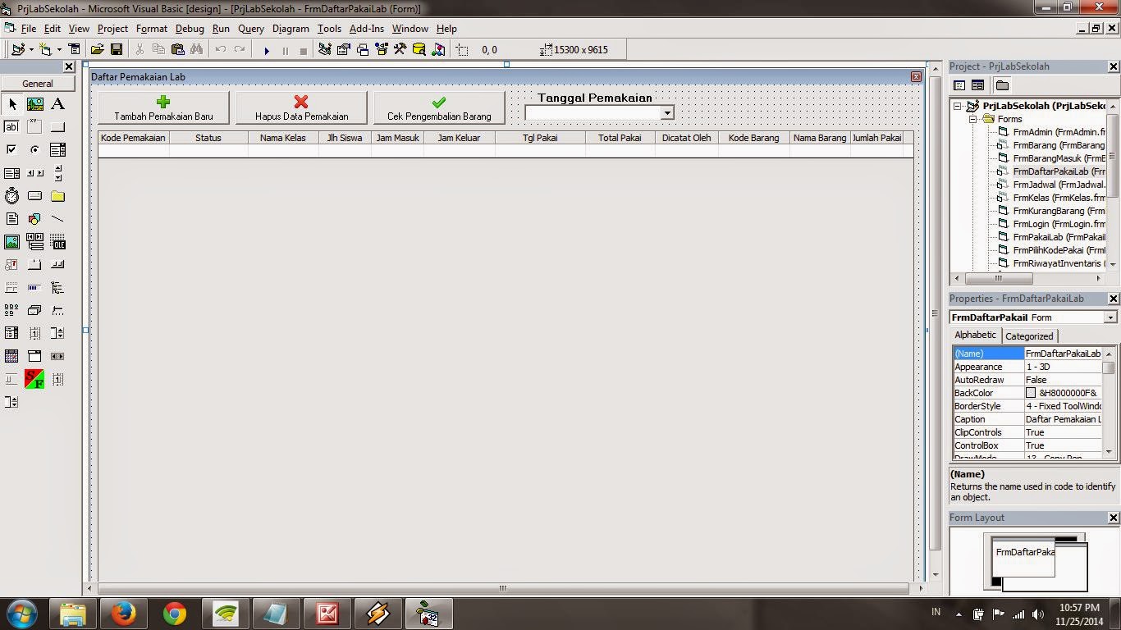Switch to the Alphabetic properties tab
The image size is (1121, 630).
pos(976,336)
